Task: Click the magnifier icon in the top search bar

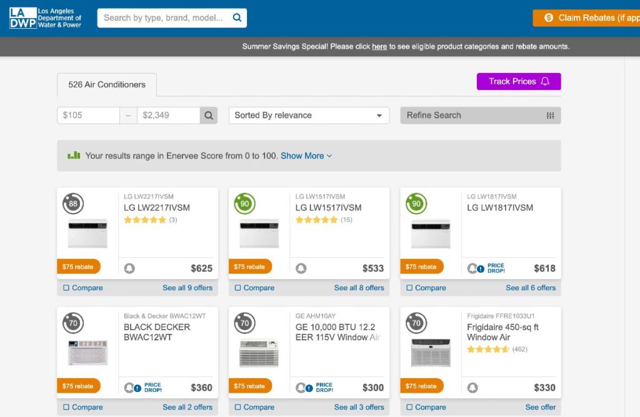Action: click(237, 17)
